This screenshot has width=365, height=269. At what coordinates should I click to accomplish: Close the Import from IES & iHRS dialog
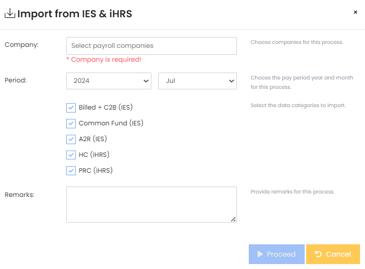coord(355,12)
